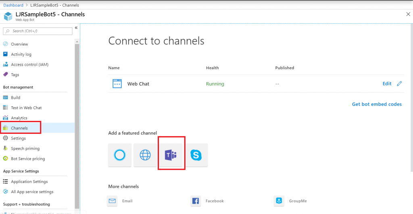Add the Direct Line globe channel
Screen dimensions: 413x214
[x=145, y=155]
